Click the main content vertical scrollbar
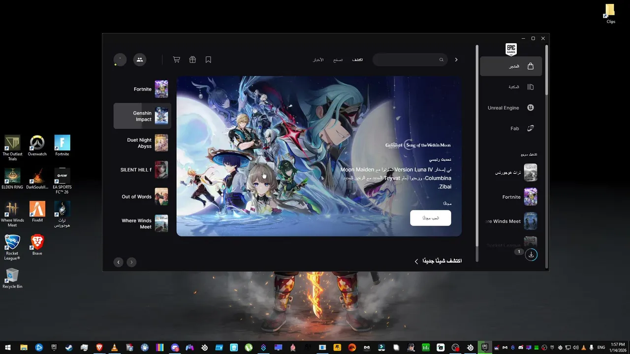Image resolution: width=630 pixels, height=354 pixels. (476, 146)
